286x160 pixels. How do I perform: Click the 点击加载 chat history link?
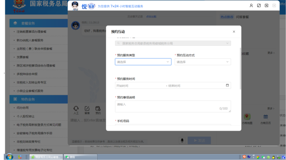tap(151, 17)
